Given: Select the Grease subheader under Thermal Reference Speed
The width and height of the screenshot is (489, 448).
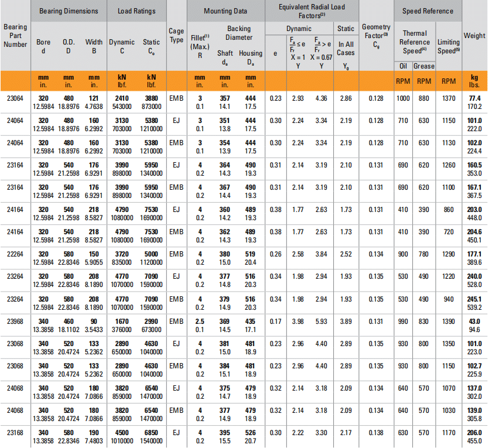Looking at the screenshot, I should (x=424, y=66).
